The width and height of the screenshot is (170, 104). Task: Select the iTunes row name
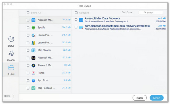[x=41, y=73]
